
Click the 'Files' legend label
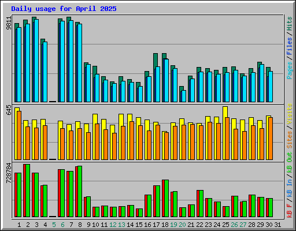290,46
